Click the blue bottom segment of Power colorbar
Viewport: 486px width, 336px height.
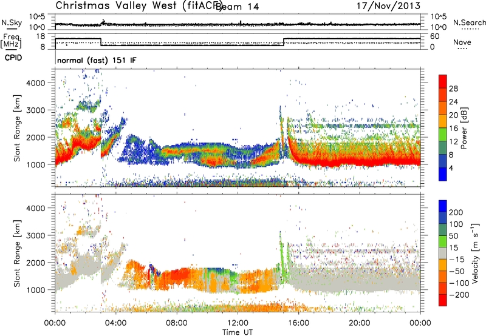tap(443, 174)
